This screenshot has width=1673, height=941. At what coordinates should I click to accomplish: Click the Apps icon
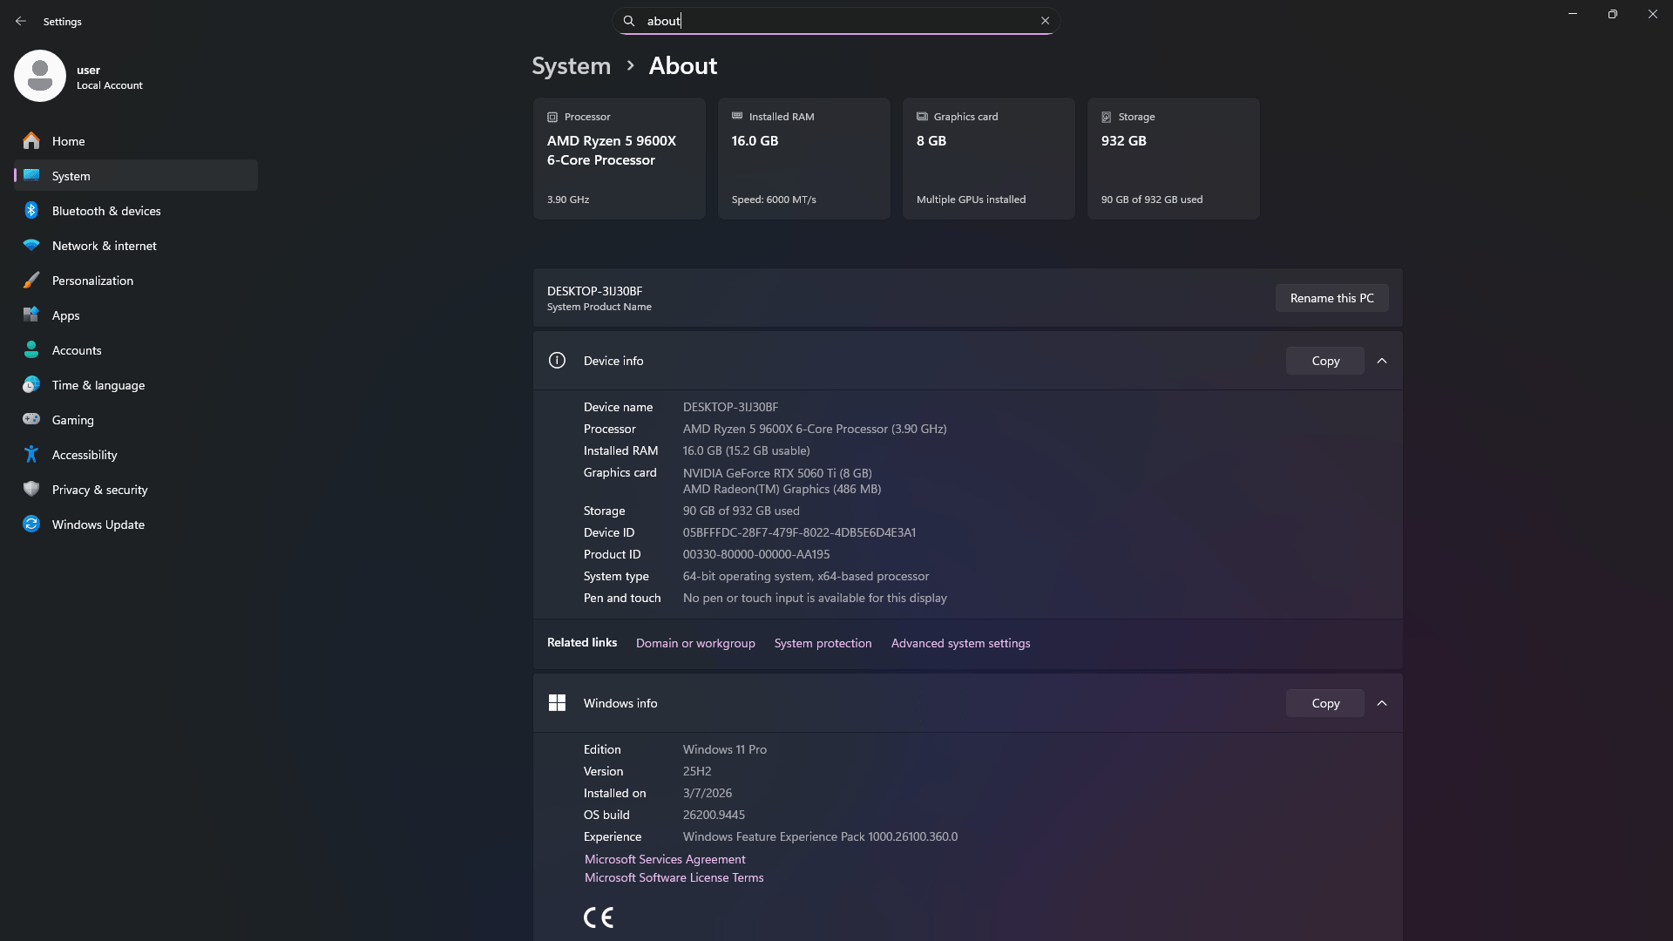pos(31,315)
